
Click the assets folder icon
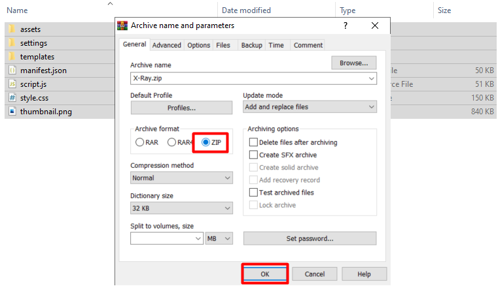point(12,29)
